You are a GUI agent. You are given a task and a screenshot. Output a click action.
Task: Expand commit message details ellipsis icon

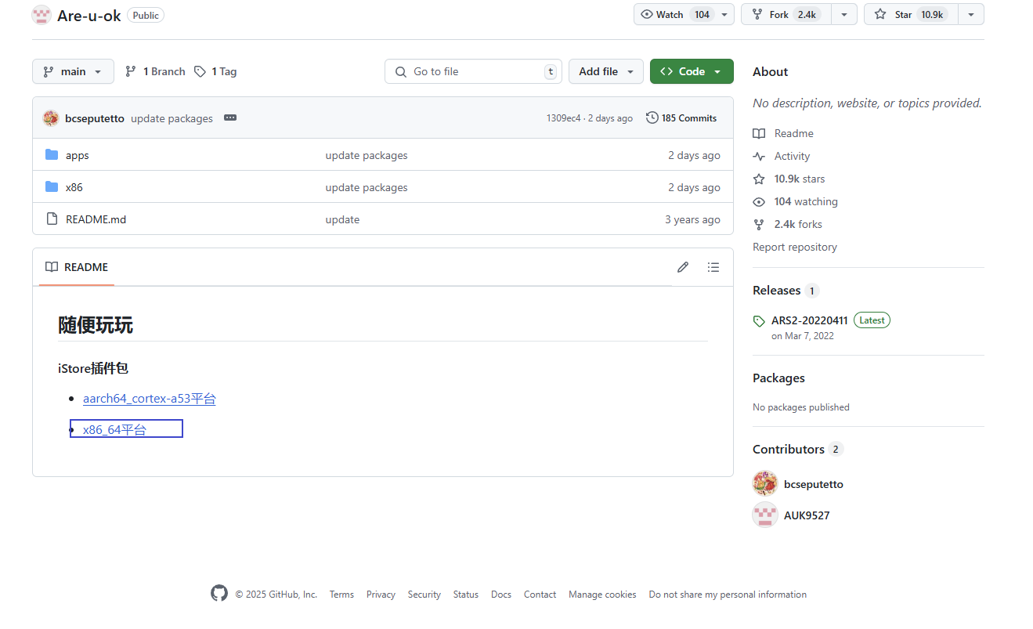click(x=230, y=117)
